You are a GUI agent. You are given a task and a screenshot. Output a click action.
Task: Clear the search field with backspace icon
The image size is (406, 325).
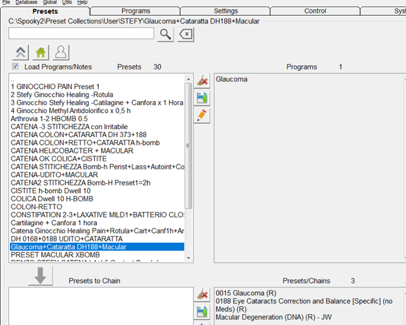tap(185, 34)
